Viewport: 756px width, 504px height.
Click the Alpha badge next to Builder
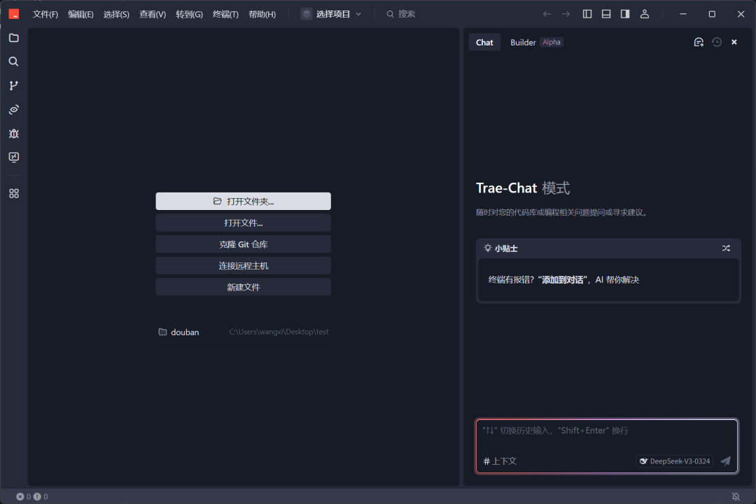tap(552, 43)
